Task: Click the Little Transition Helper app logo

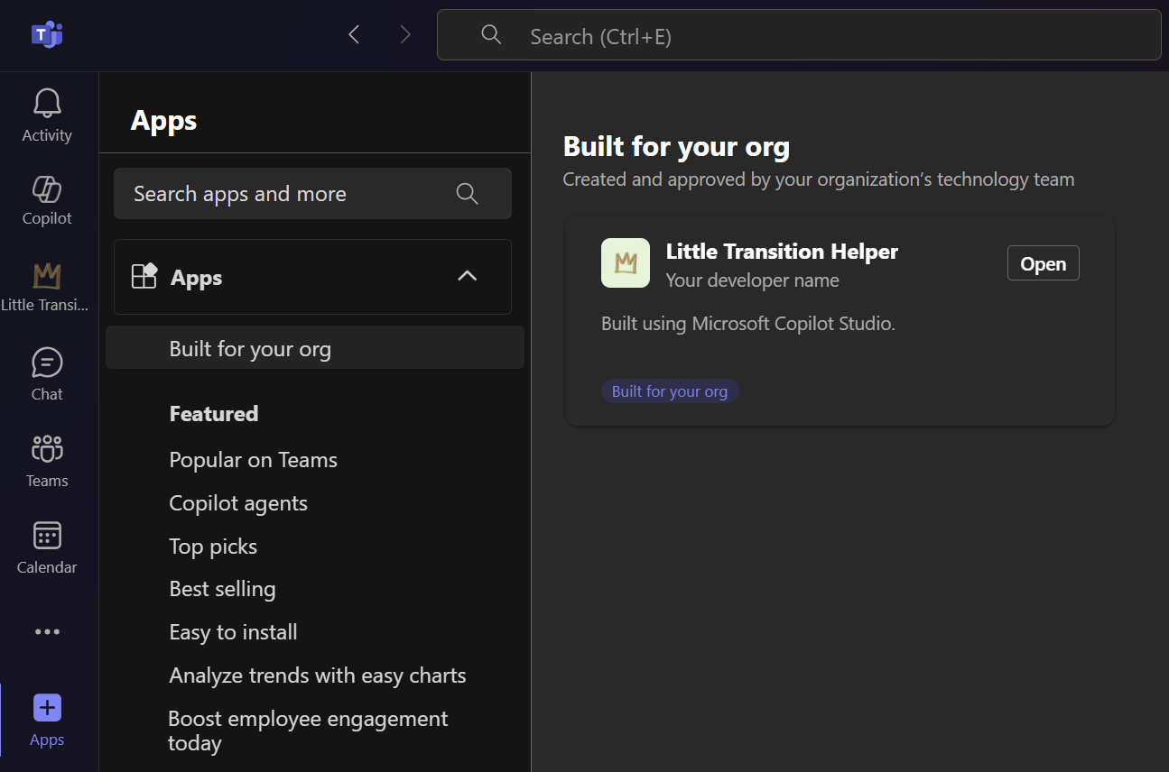Action: tap(625, 264)
